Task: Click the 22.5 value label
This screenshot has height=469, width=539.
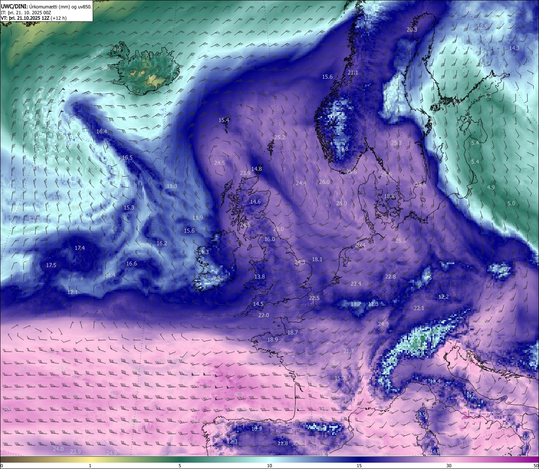Action: 314,298
